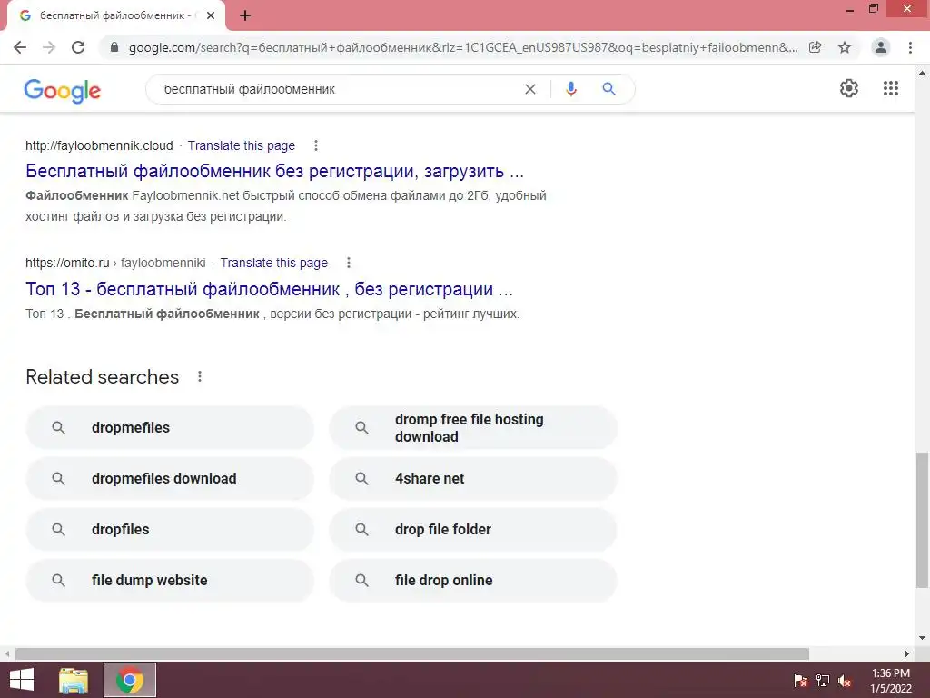Search related term dropmefiles download
Image resolution: width=930 pixels, height=698 pixels.
(170, 478)
